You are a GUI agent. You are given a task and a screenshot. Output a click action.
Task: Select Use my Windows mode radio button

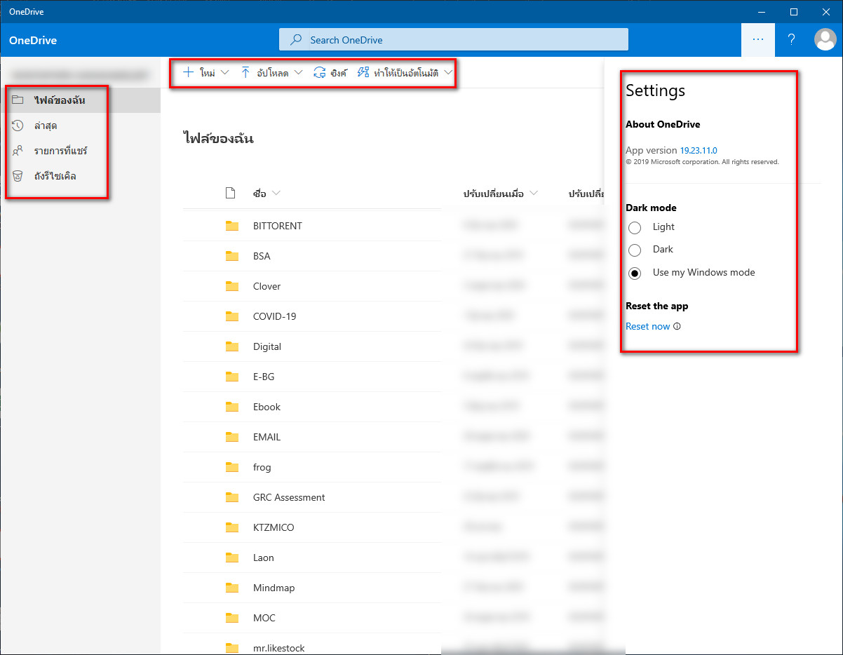(635, 273)
